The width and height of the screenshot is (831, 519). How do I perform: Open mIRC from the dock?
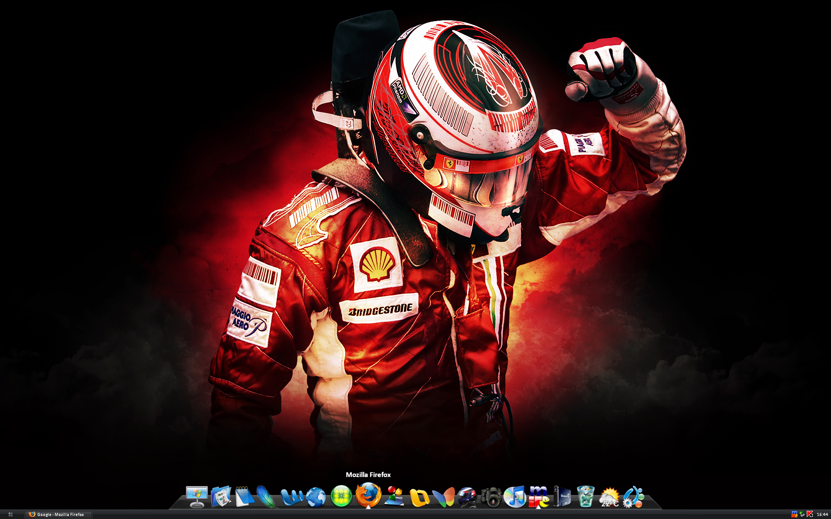(x=539, y=497)
